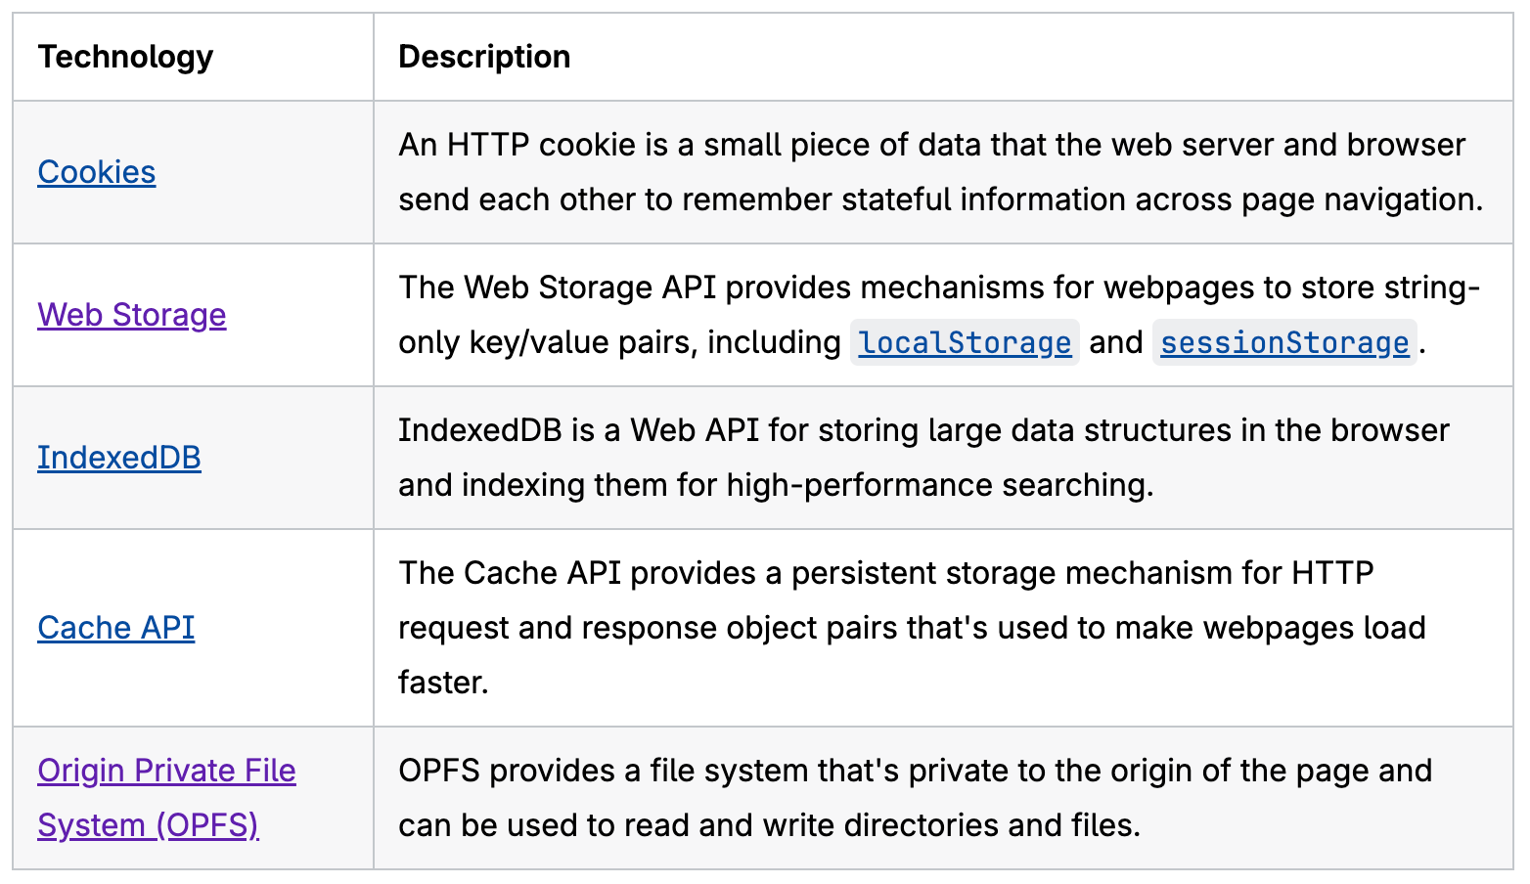Follow the IndexedDB link

[118, 458]
